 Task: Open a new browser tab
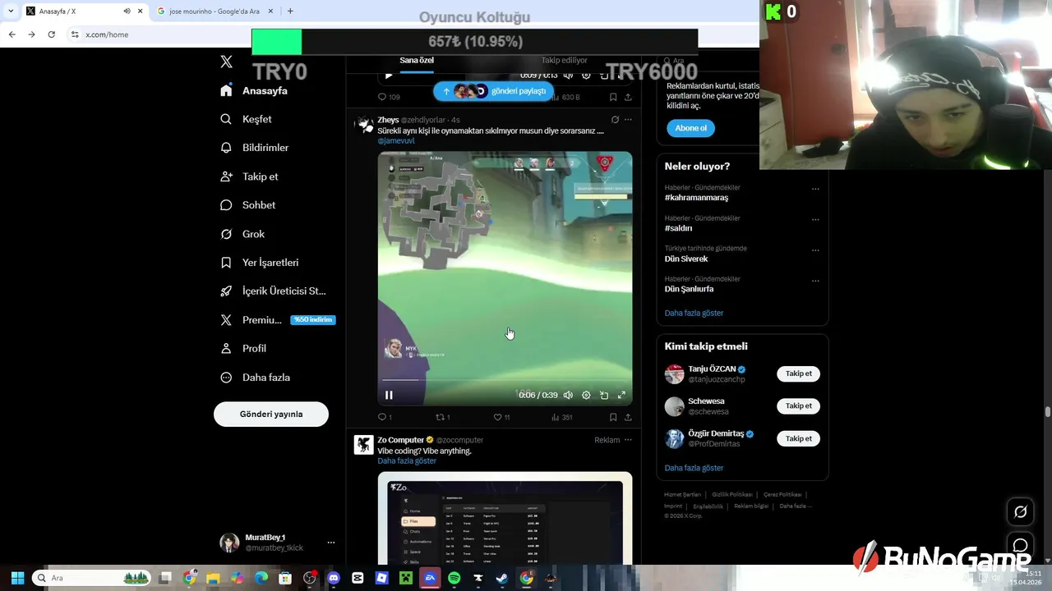290,11
